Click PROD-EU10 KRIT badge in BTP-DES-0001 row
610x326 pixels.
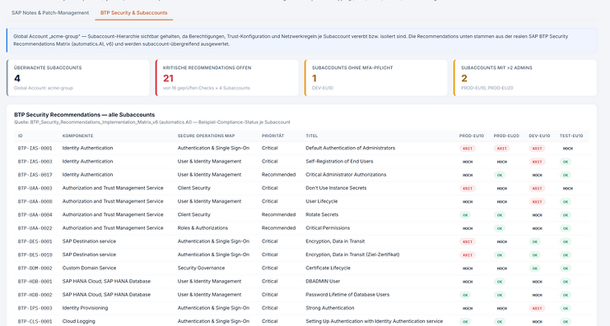click(468, 241)
